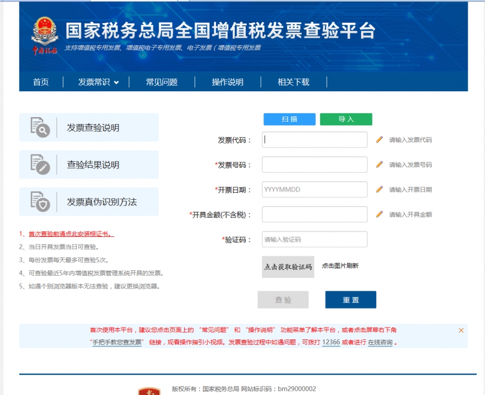The height and width of the screenshot is (395, 485).
Task: Focus the 发票号码 input field
Action: point(315,165)
